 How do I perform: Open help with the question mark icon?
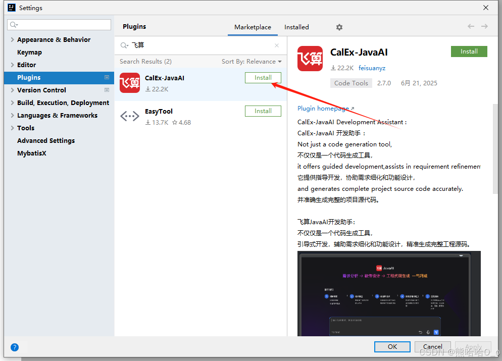15,347
